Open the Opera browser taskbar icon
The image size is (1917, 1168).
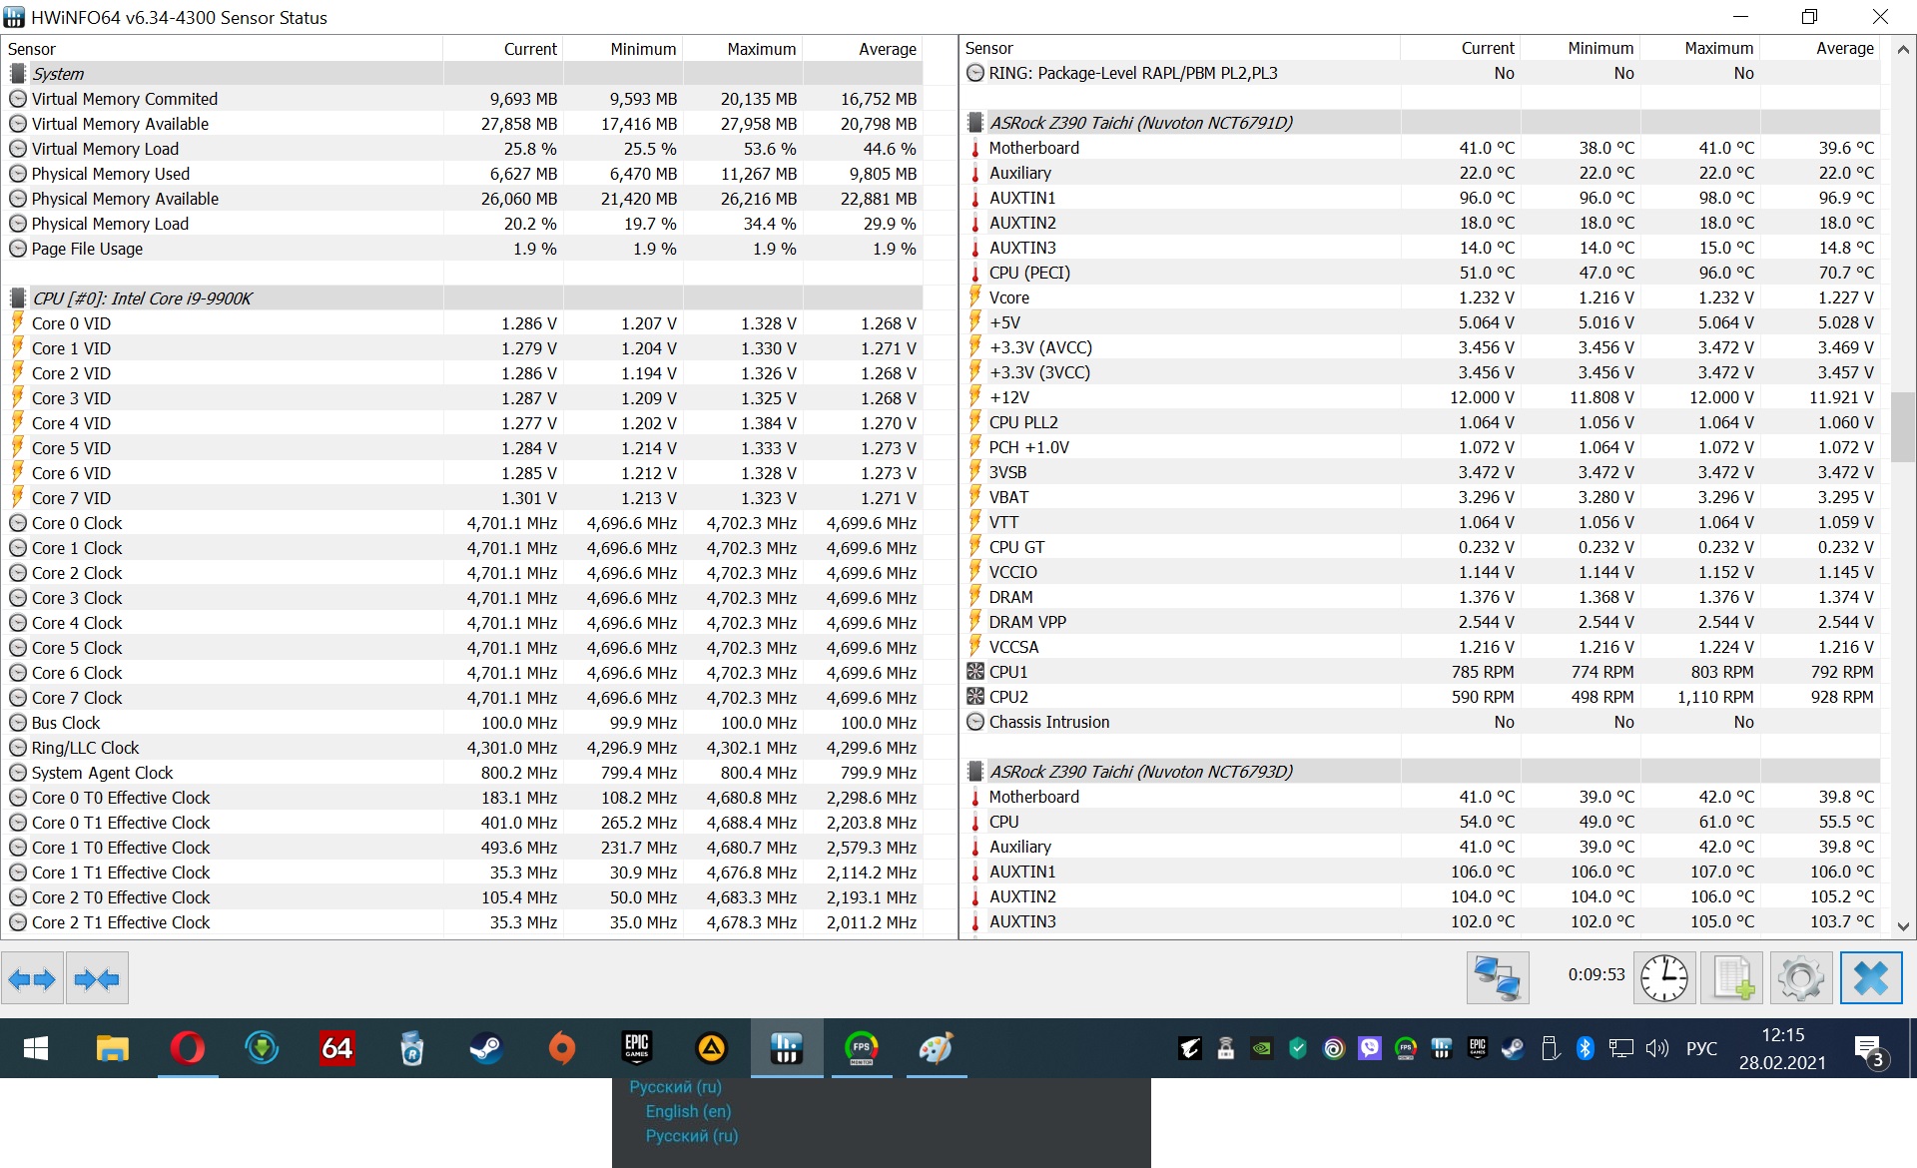[x=187, y=1048]
